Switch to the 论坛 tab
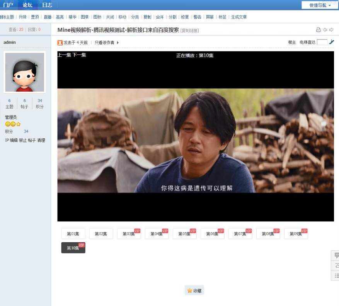Image resolution: width=339 pixels, height=306 pixels. tap(27, 5)
